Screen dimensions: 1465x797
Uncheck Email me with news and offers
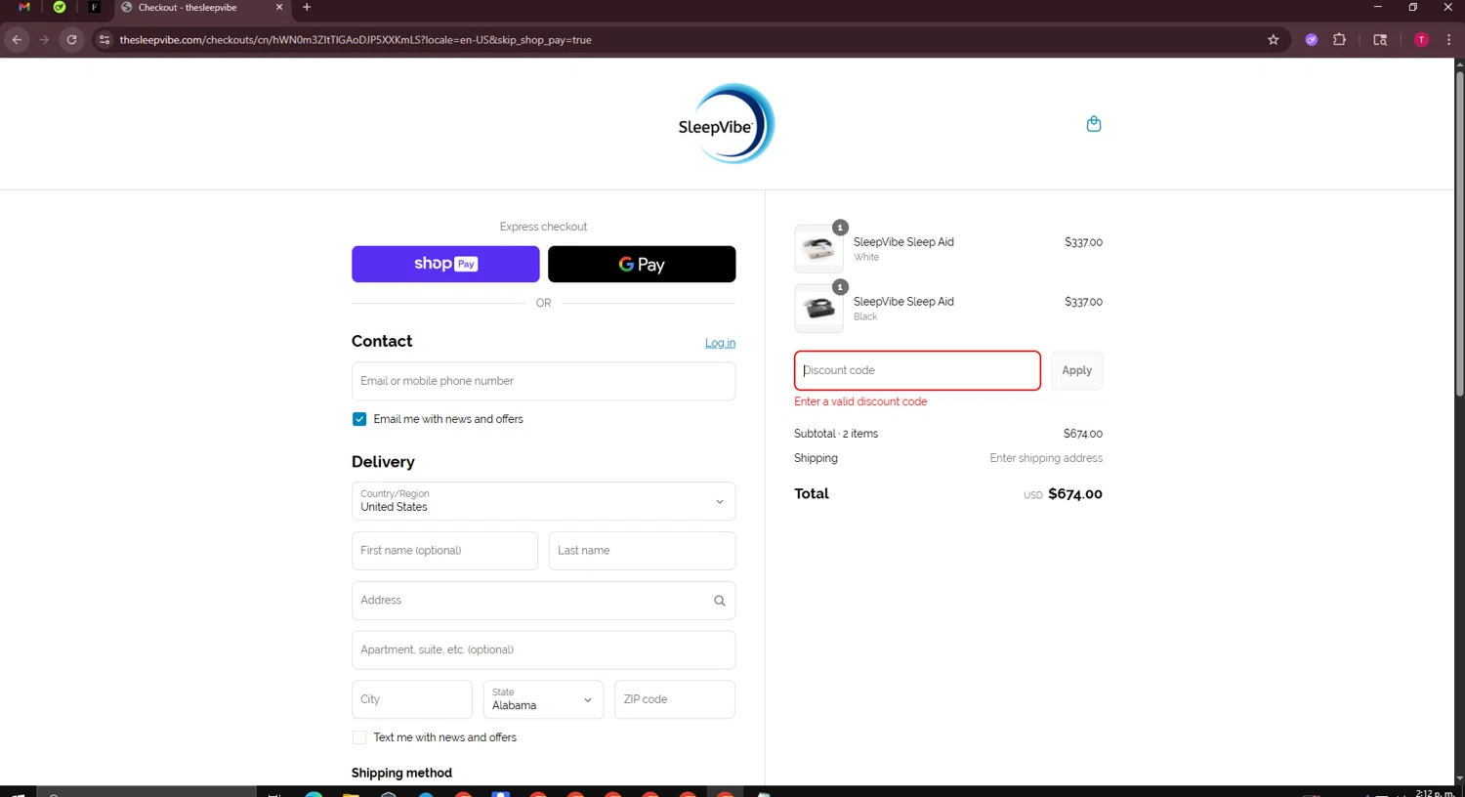click(359, 419)
